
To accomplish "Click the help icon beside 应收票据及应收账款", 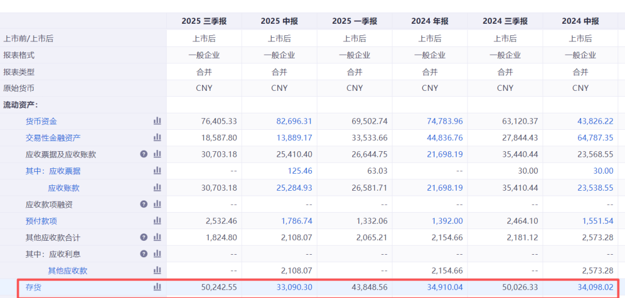I will (x=144, y=154).
